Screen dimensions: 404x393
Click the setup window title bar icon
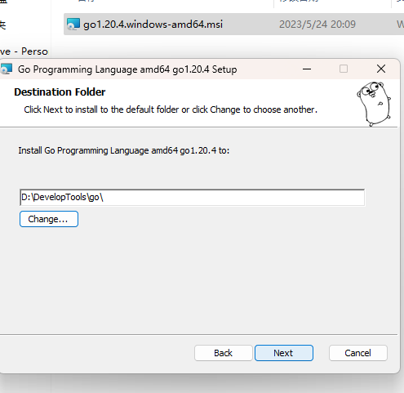coord(6,69)
